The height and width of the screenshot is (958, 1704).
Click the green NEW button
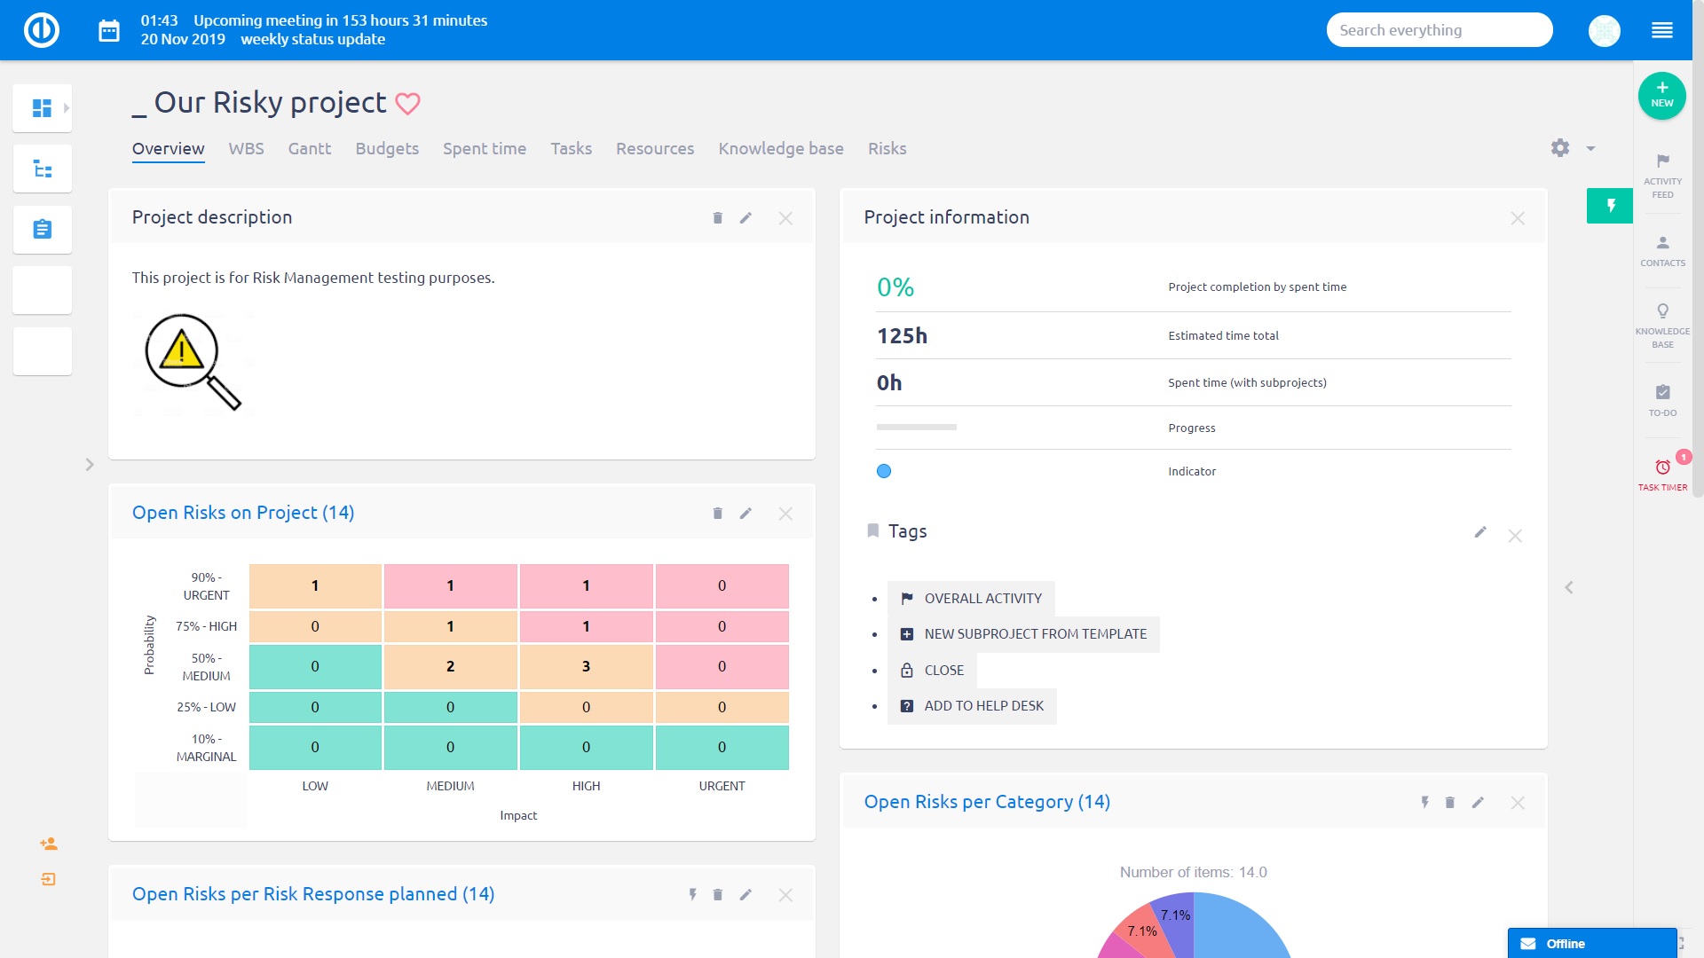coord(1661,95)
